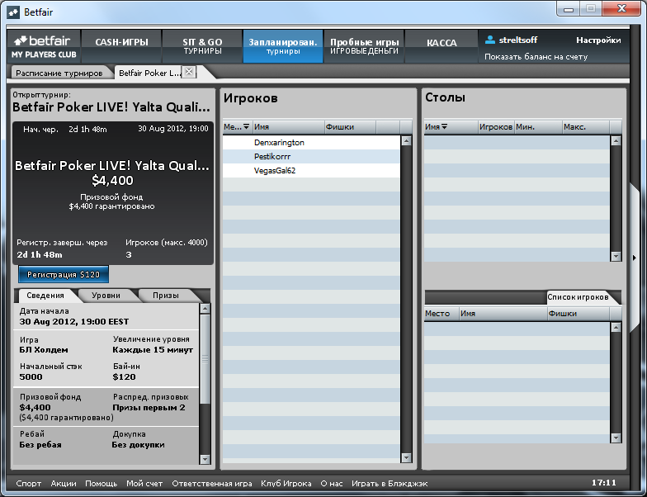This screenshot has height=497, width=647.
Task: Click the streltsoff username
Action: tap(518, 40)
